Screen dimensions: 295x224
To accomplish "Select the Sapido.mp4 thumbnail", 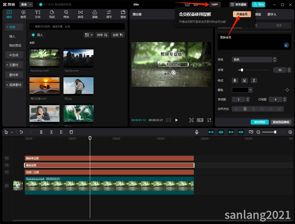I will point(78,57).
